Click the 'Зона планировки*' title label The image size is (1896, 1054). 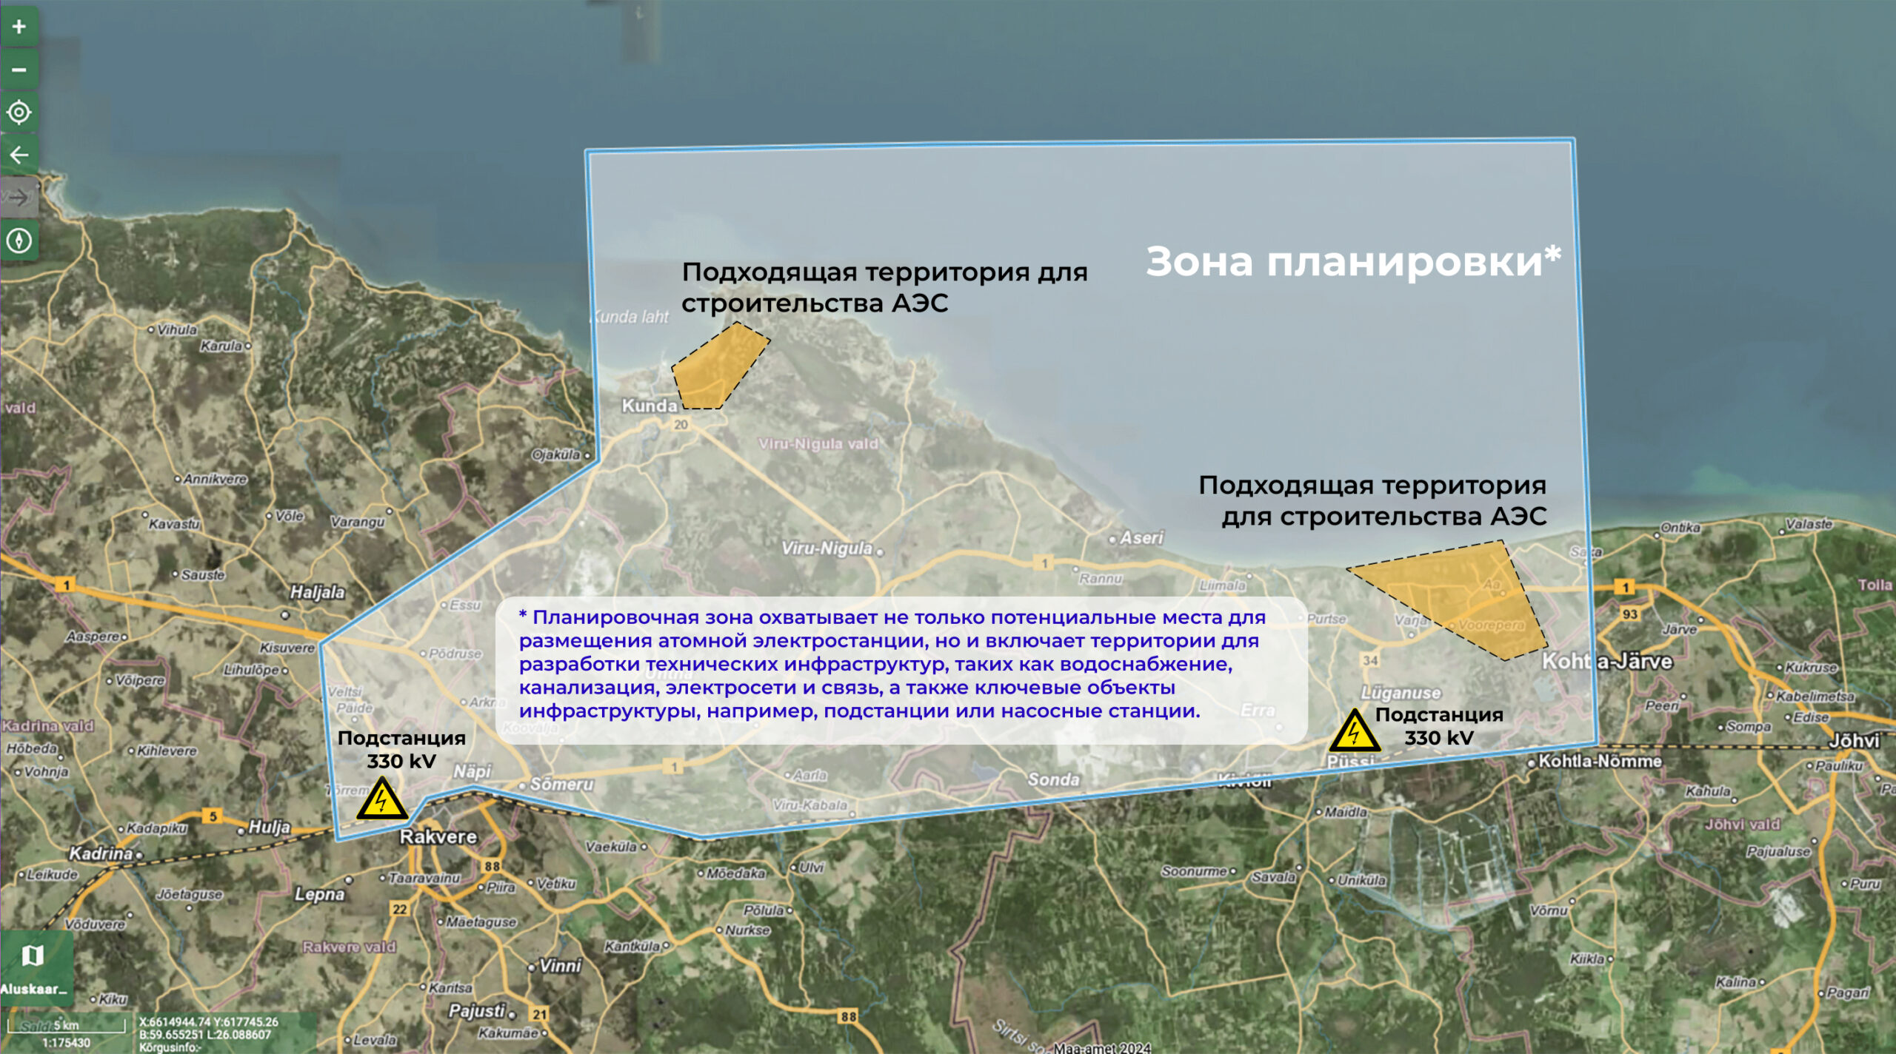(1353, 261)
